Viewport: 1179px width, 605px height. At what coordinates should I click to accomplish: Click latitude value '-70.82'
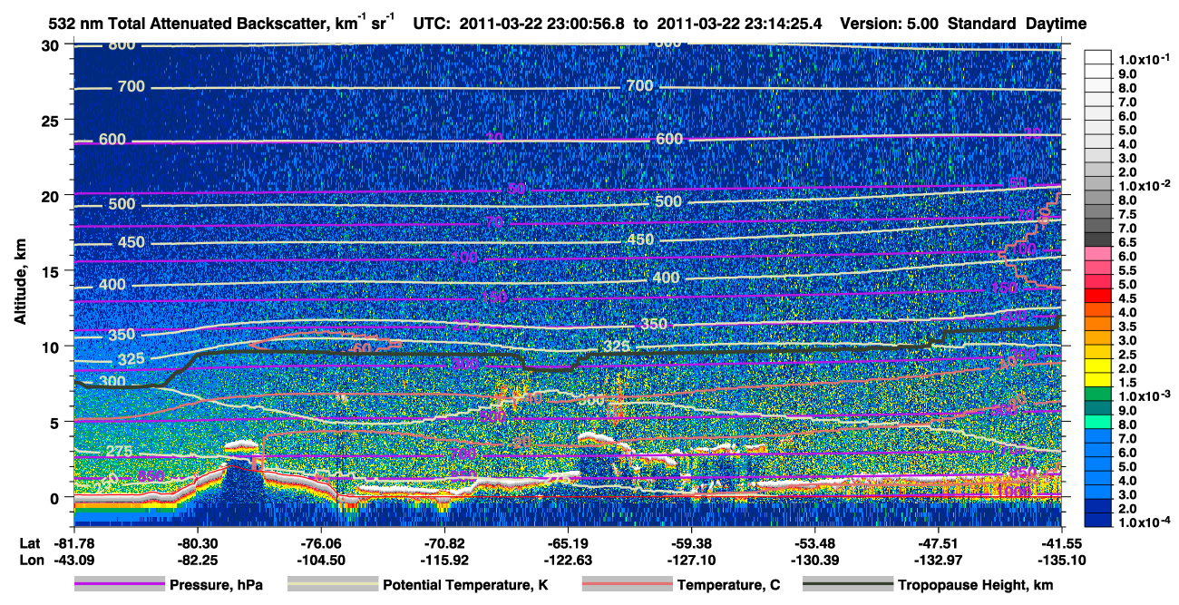pos(443,545)
